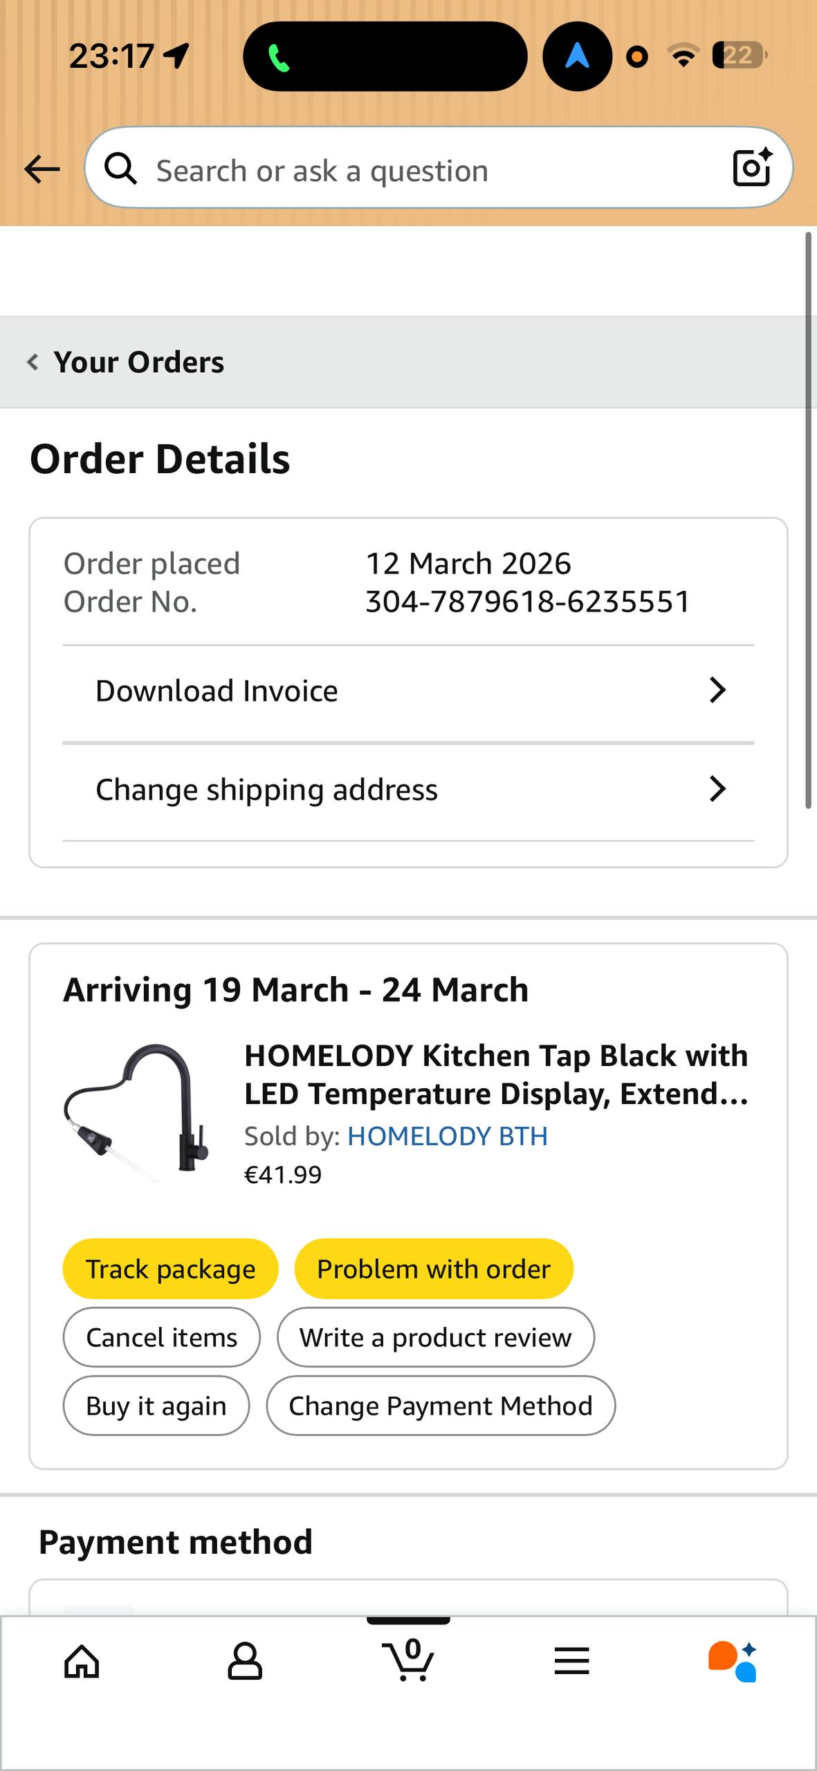Tap the back arrow icon
Image resolution: width=817 pixels, height=1771 pixels.
(42, 169)
